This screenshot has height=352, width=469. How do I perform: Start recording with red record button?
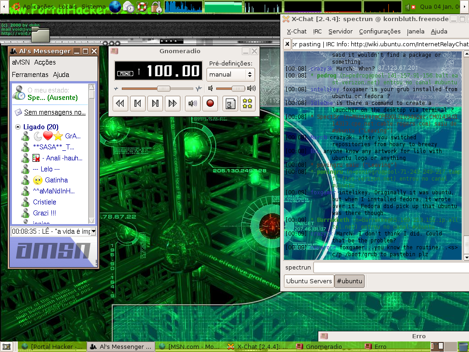(x=210, y=104)
